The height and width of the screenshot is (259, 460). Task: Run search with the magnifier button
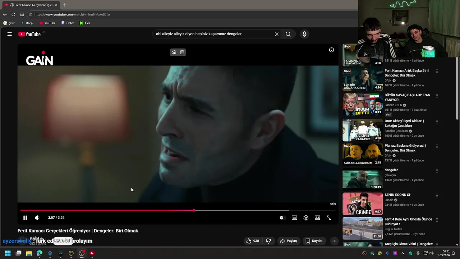pos(288,34)
